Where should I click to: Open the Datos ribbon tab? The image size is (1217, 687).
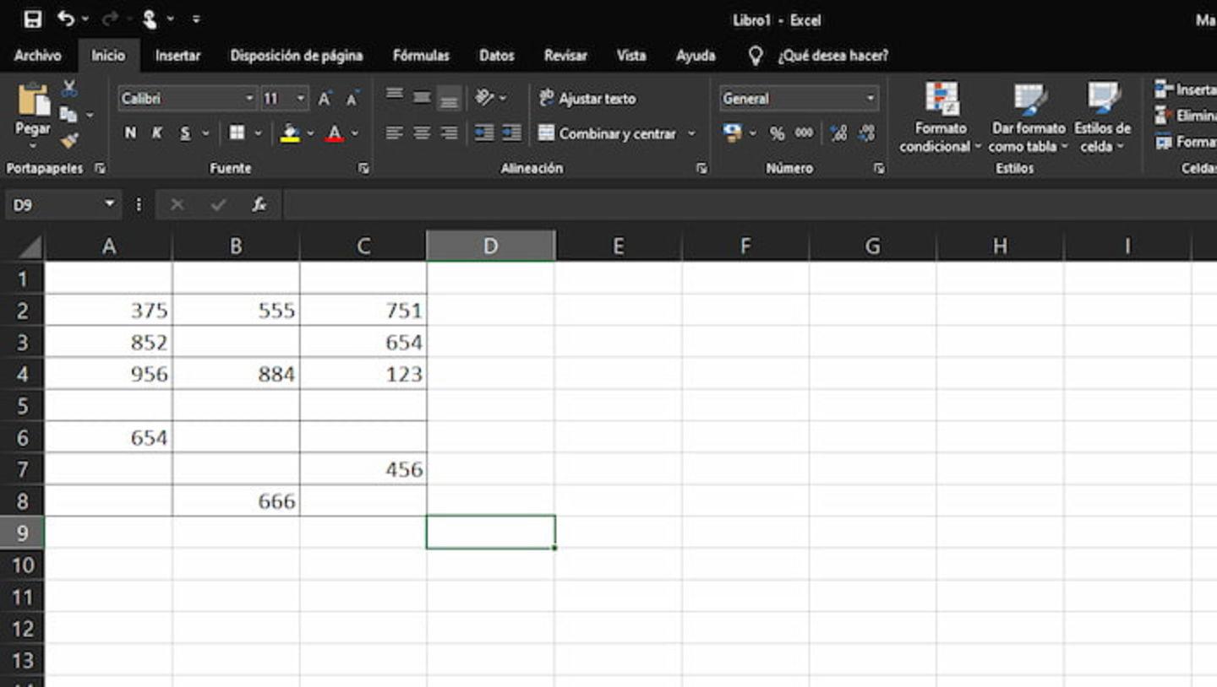click(496, 55)
